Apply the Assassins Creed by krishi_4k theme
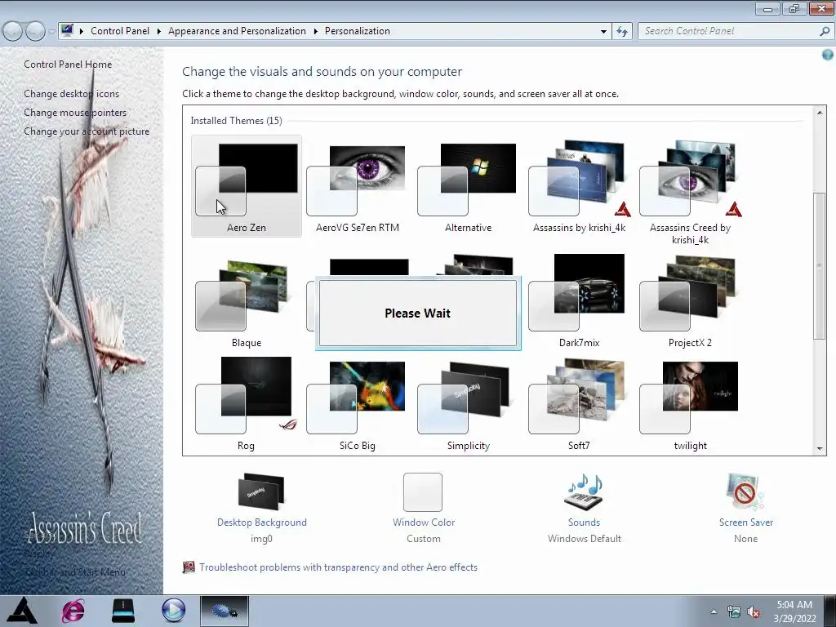This screenshot has width=836, height=627. coord(690,192)
